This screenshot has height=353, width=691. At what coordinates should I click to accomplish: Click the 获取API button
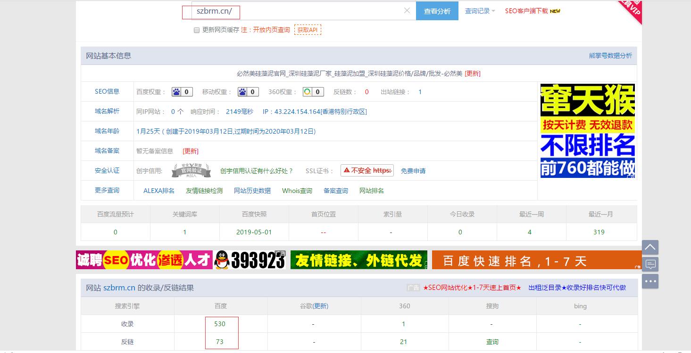(x=308, y=30)
